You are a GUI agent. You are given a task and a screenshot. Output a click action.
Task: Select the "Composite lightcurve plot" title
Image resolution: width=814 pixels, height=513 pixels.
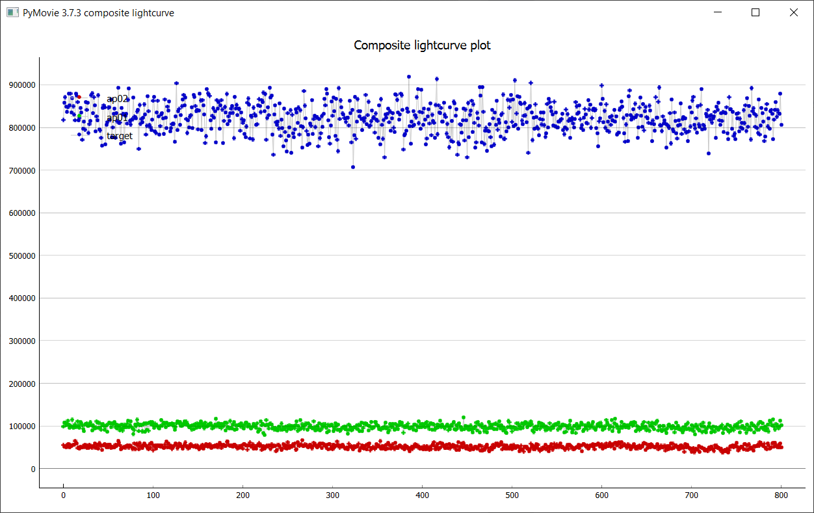[x=422, y=45]
